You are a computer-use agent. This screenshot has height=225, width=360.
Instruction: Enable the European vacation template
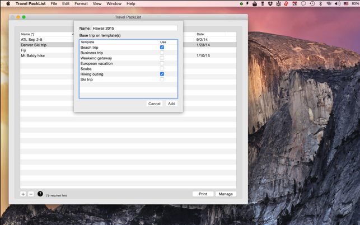tap(162, 63)
